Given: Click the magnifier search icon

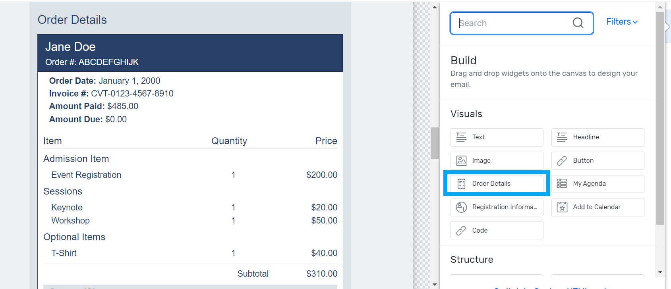Looking at the screenshot, I should point(578,23).
